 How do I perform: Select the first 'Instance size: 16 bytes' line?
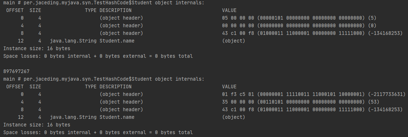pos(37,49)
